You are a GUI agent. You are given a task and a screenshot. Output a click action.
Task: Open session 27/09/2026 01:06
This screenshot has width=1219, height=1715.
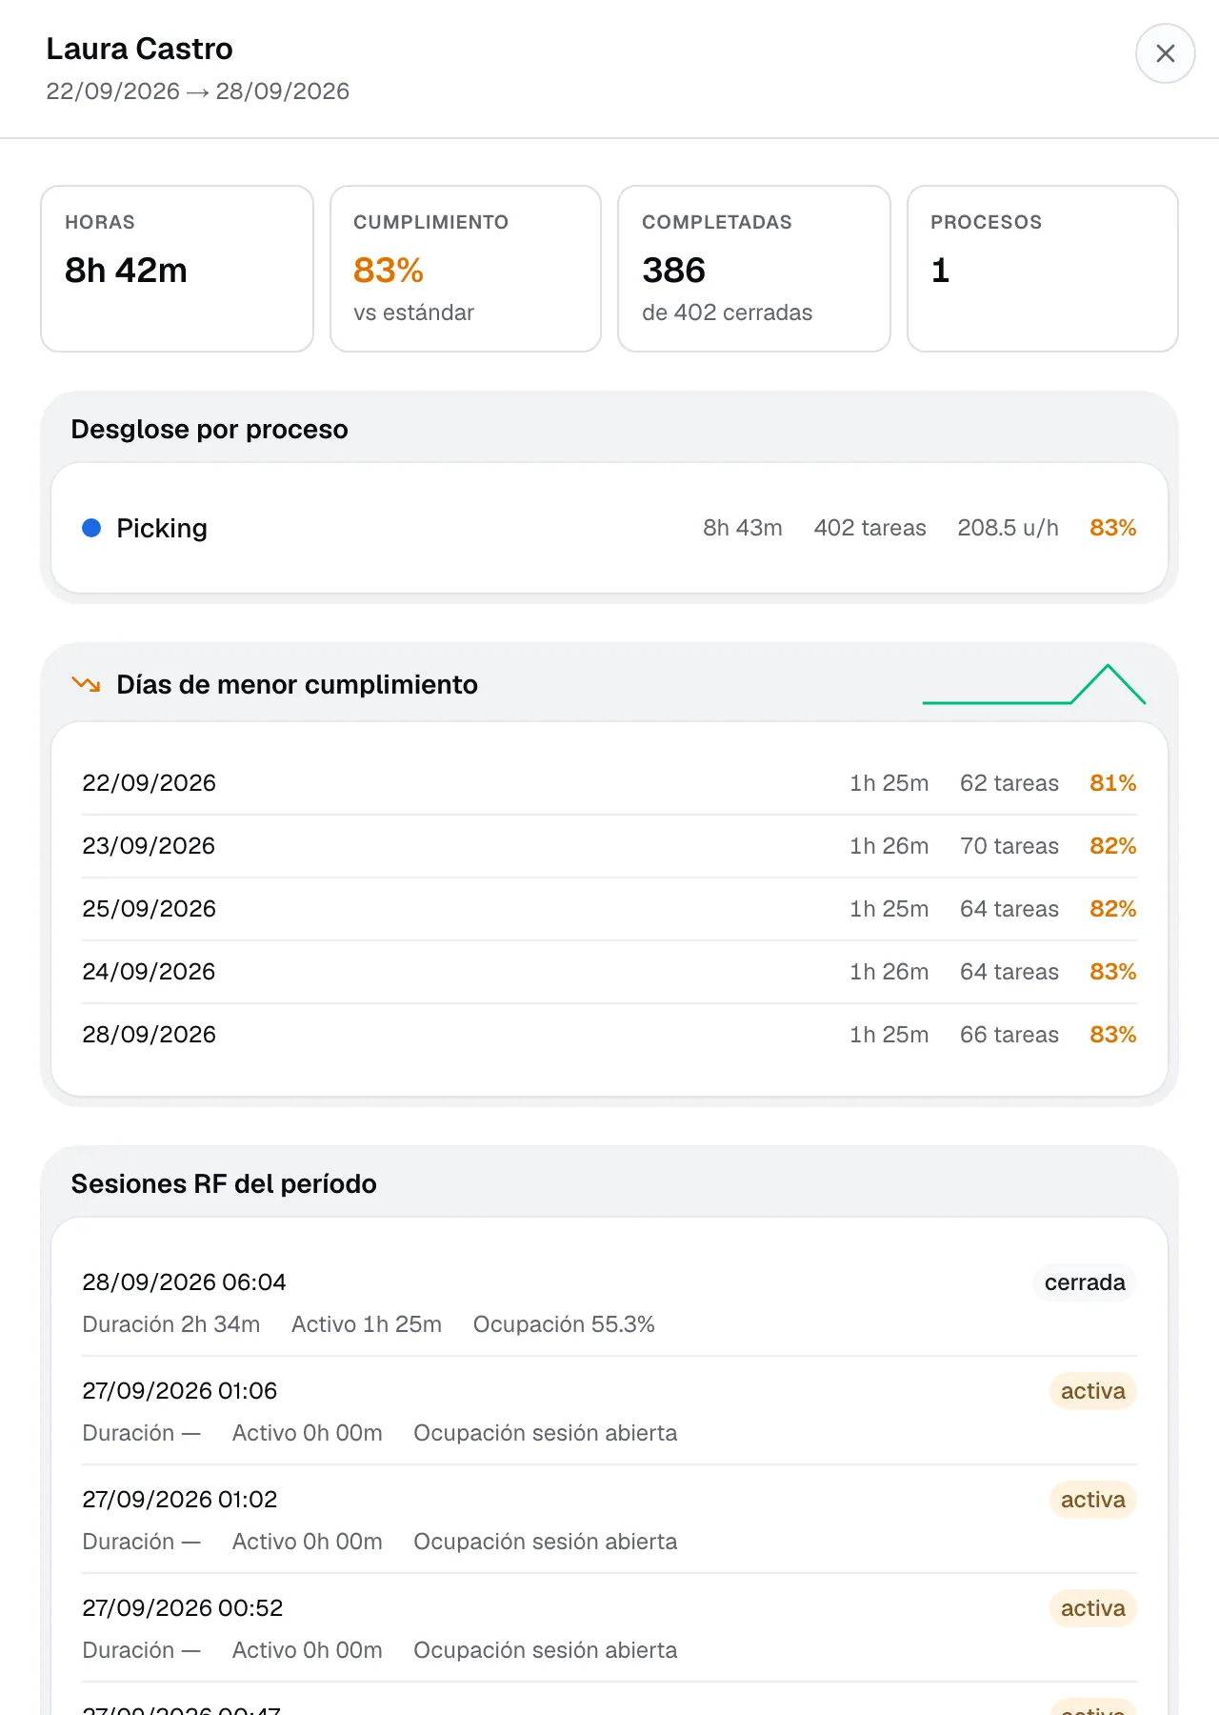pyautogui.click(x=609, y=1411)
